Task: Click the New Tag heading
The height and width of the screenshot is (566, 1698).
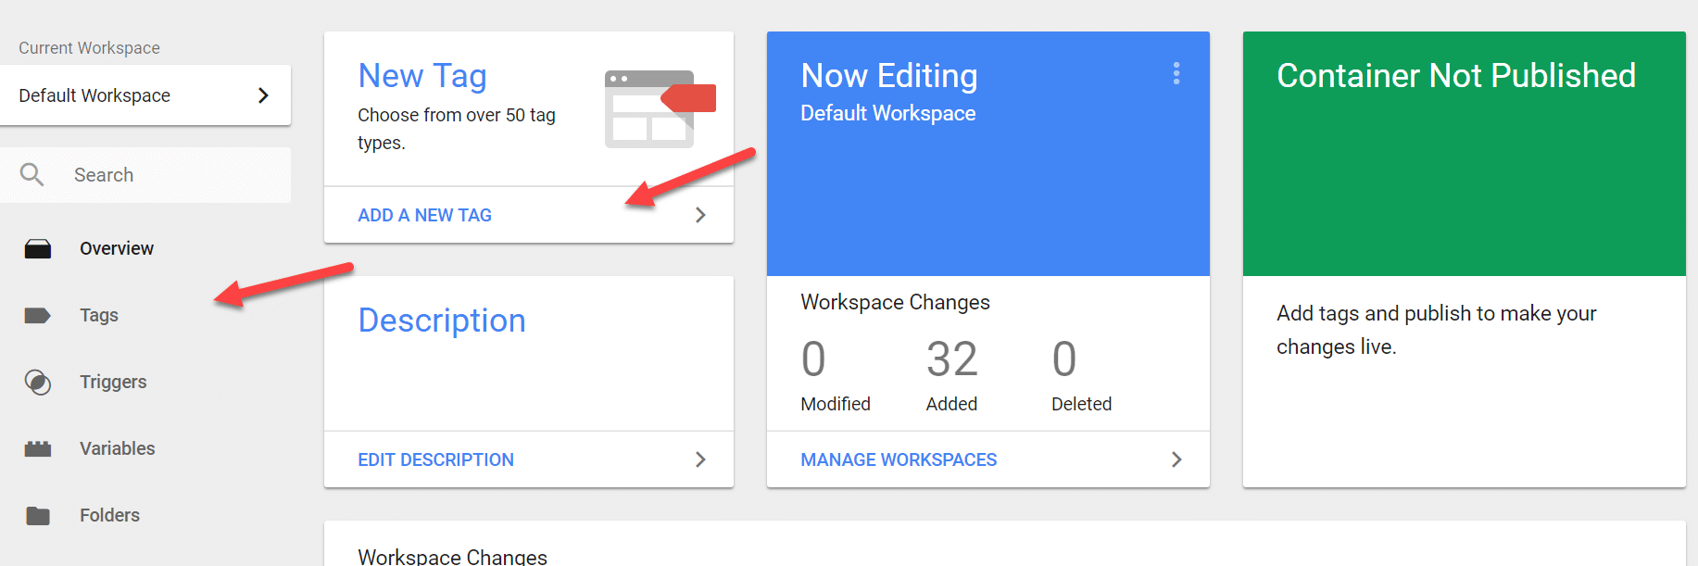Action: (422, 76)
